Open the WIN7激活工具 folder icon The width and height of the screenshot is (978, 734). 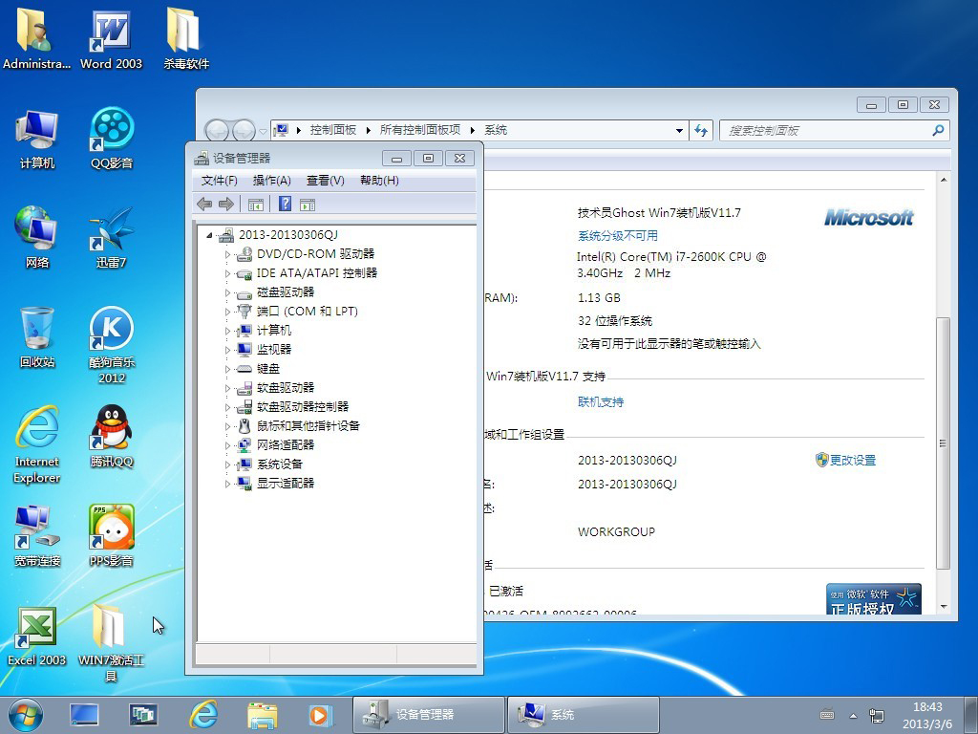111,643
